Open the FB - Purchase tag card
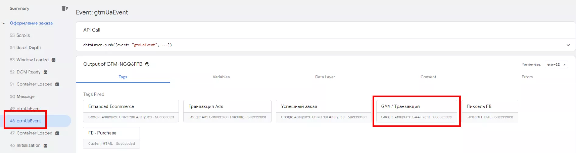This screenshot has height=153, width=576. click(111, 138)
